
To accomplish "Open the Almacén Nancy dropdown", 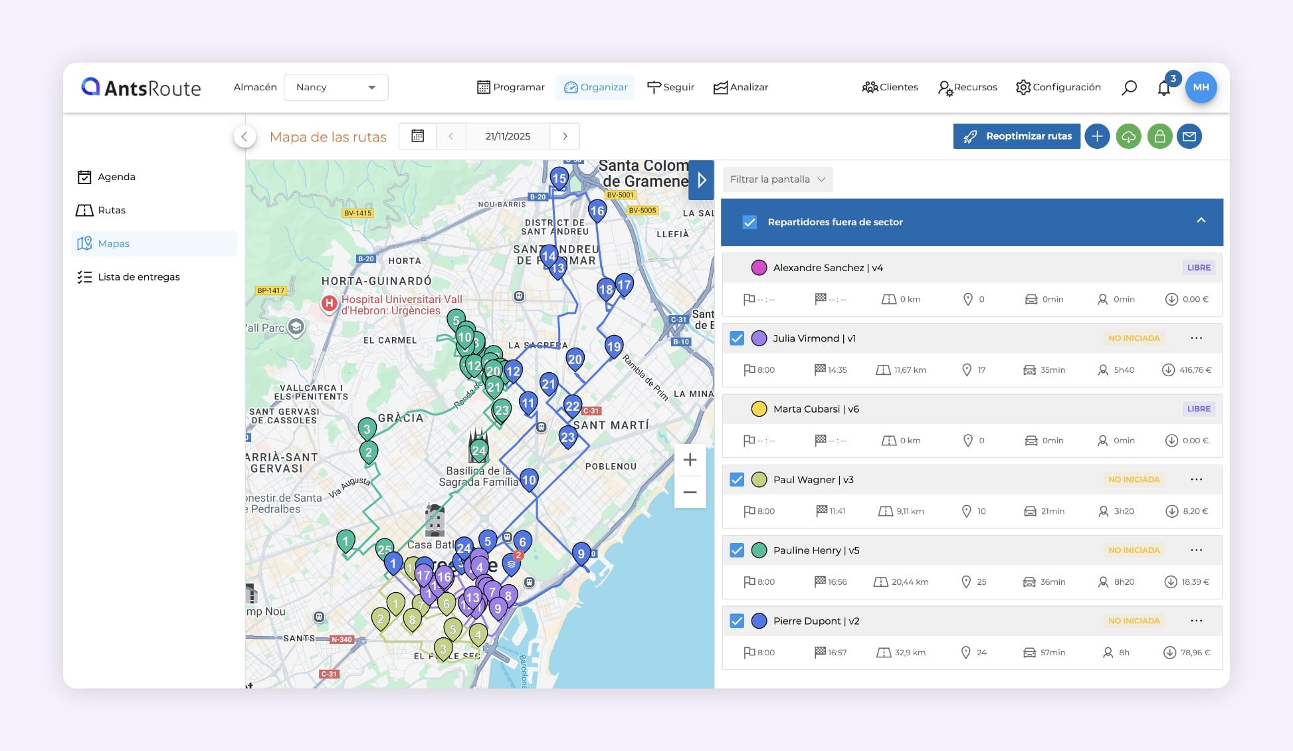I will pyautogui.click(x=336, y=87).
